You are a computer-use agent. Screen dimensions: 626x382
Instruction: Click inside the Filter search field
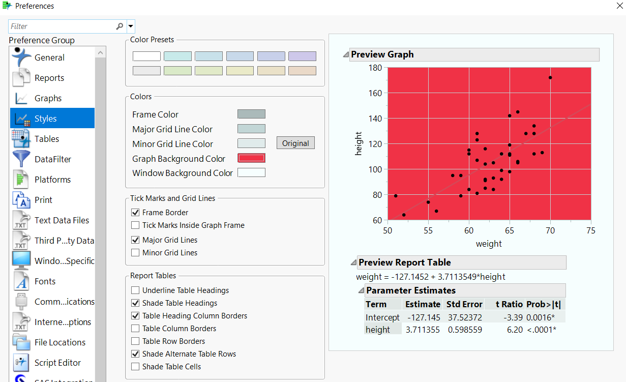click(61, 26)
